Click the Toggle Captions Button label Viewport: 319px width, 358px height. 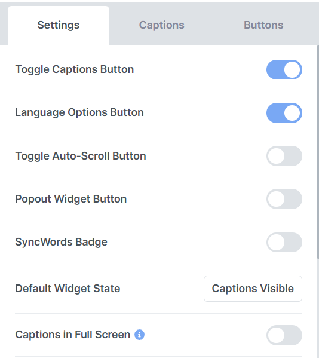coord(75,69)
